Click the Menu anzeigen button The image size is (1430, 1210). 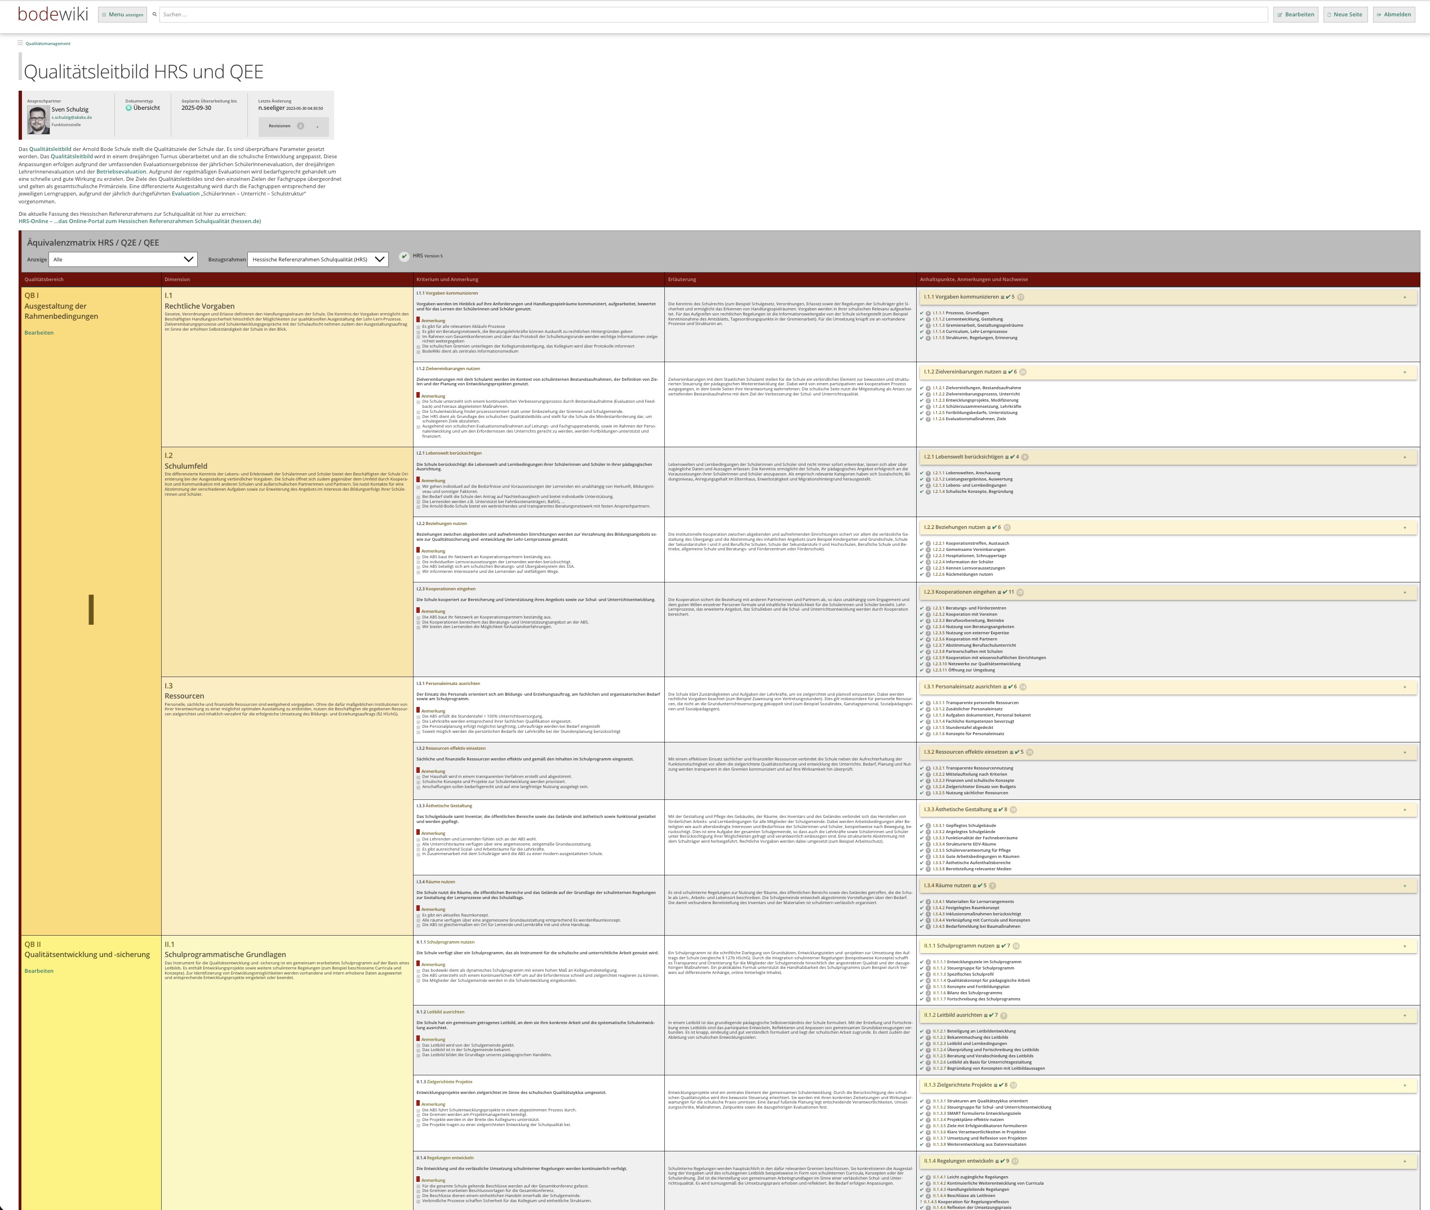122,15
